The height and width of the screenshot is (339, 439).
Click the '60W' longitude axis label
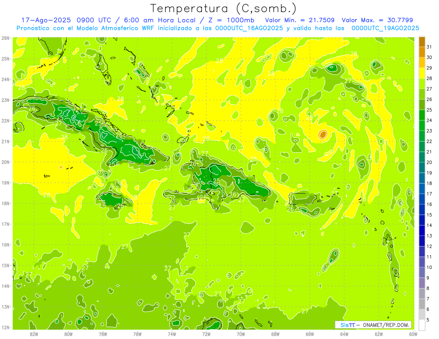pos(413,334)
